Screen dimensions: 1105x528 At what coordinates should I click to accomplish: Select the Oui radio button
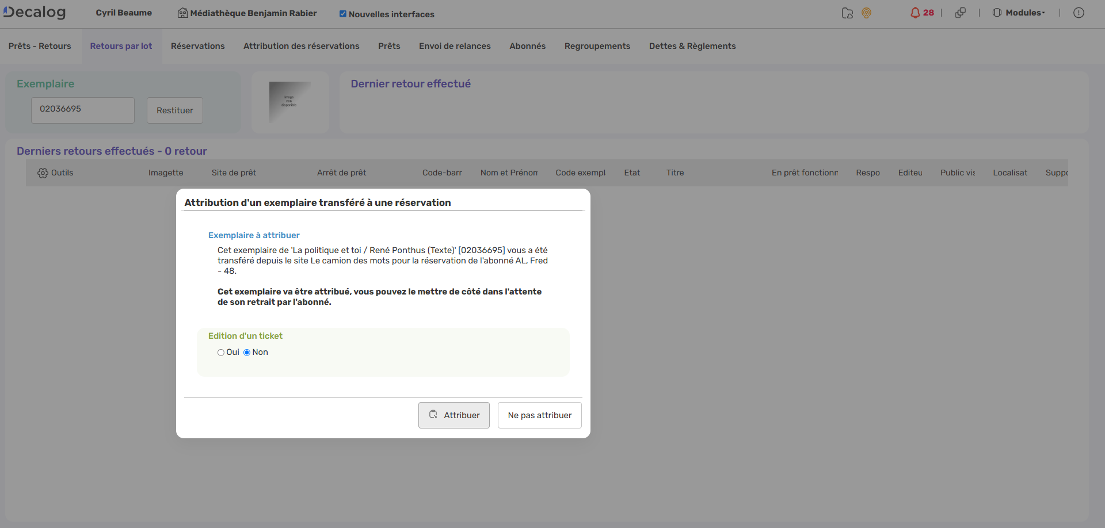221,353
